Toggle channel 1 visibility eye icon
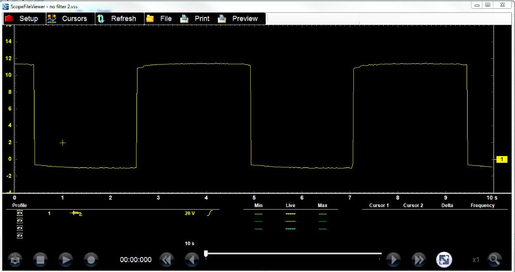This screenshot has height=272, width=515. [x=20, y=213]
